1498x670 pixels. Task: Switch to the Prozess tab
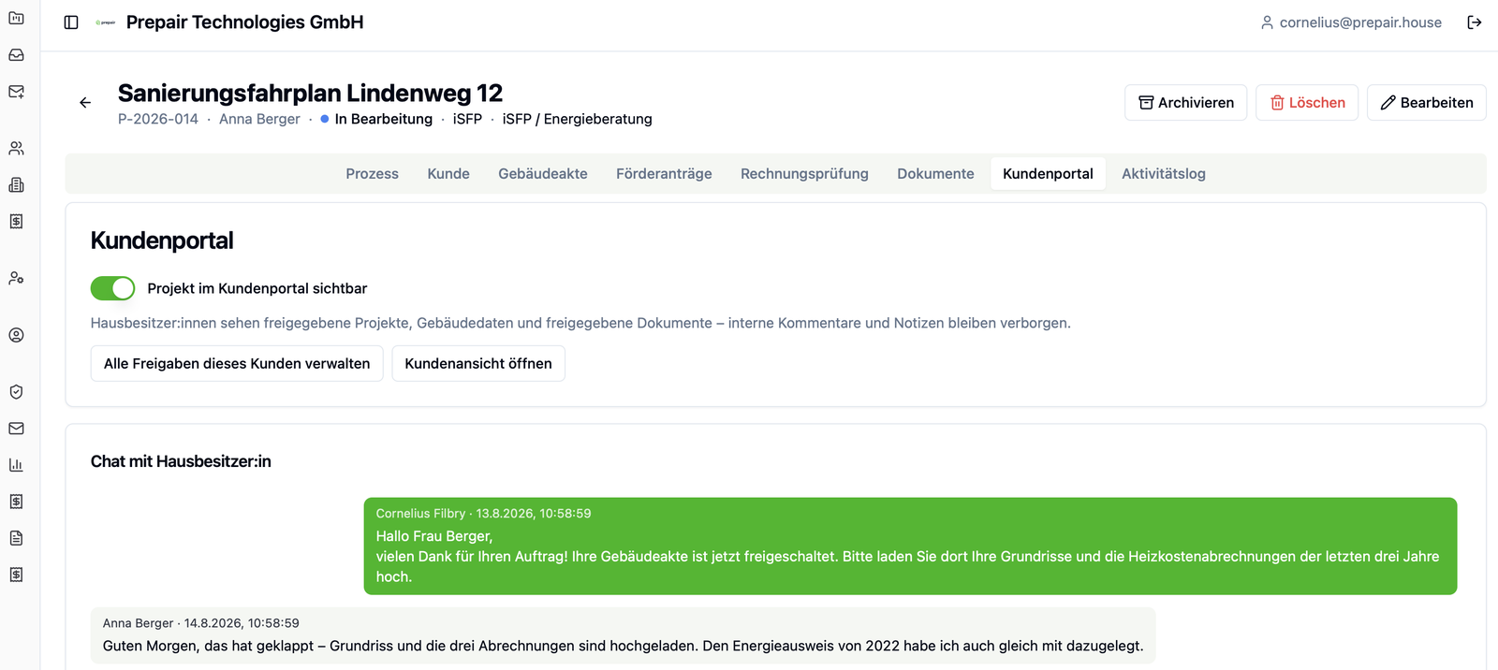(372, 174)
